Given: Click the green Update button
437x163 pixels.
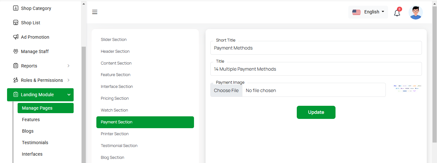Looking at the screenshot, I should [316, 113].
